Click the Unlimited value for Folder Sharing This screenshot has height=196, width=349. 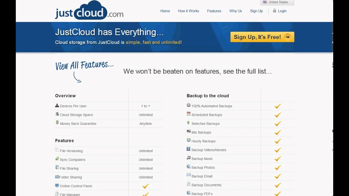click(146, 177)
